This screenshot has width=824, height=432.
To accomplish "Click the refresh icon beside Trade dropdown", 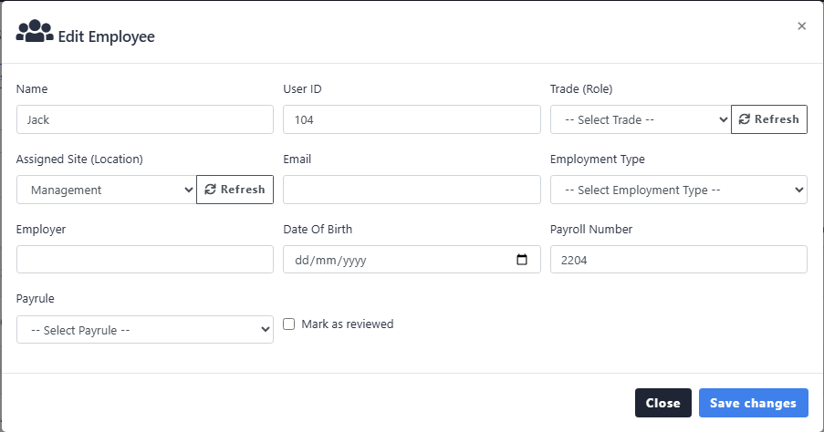I will [x=745, y=119].
